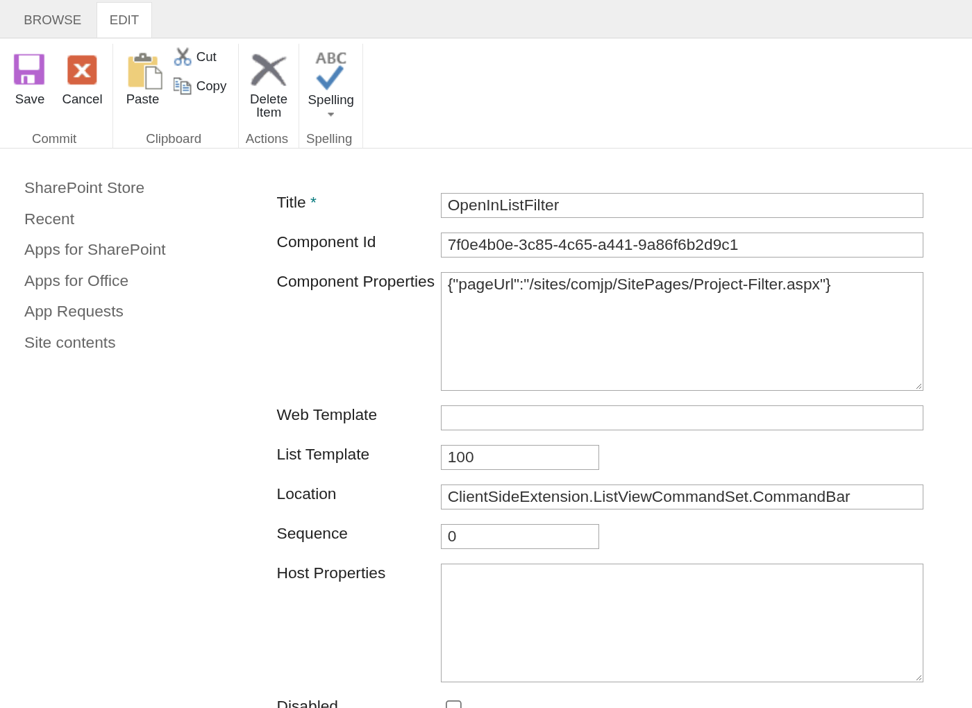
Task: Click the Actions group label
Action: pyautogui.click(x=267, y=139)
